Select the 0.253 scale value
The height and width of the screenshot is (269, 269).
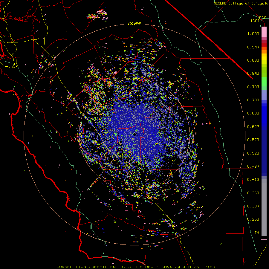[x=253, y=219]
